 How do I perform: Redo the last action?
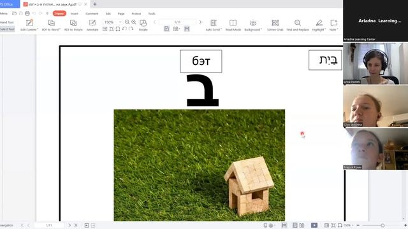(x=41, y=13)
